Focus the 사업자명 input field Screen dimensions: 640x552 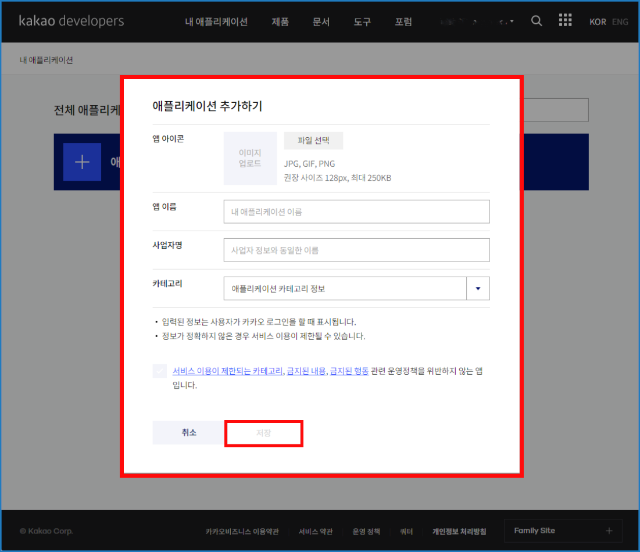click(x=356, y=250)
